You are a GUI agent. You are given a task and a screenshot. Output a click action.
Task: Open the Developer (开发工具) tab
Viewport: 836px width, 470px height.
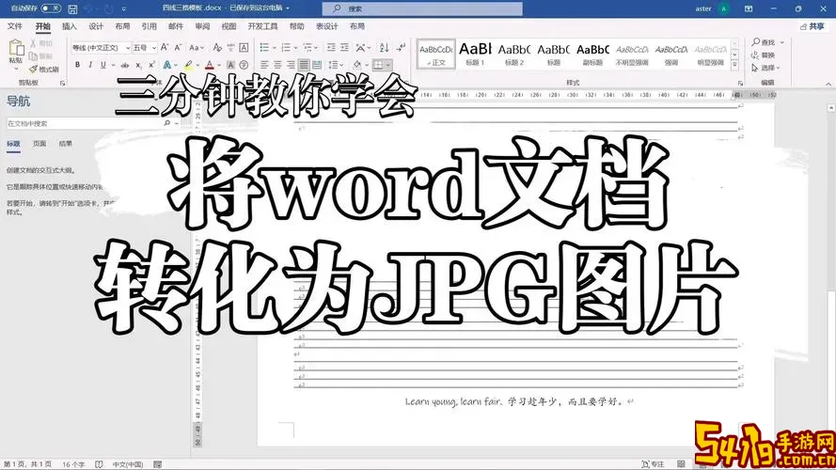pos(263,26)
